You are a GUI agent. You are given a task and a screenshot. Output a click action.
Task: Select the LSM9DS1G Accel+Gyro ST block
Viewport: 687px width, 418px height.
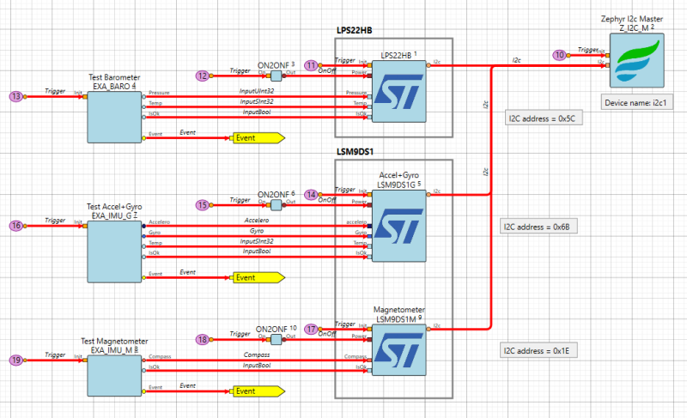(x=398, y=226)
